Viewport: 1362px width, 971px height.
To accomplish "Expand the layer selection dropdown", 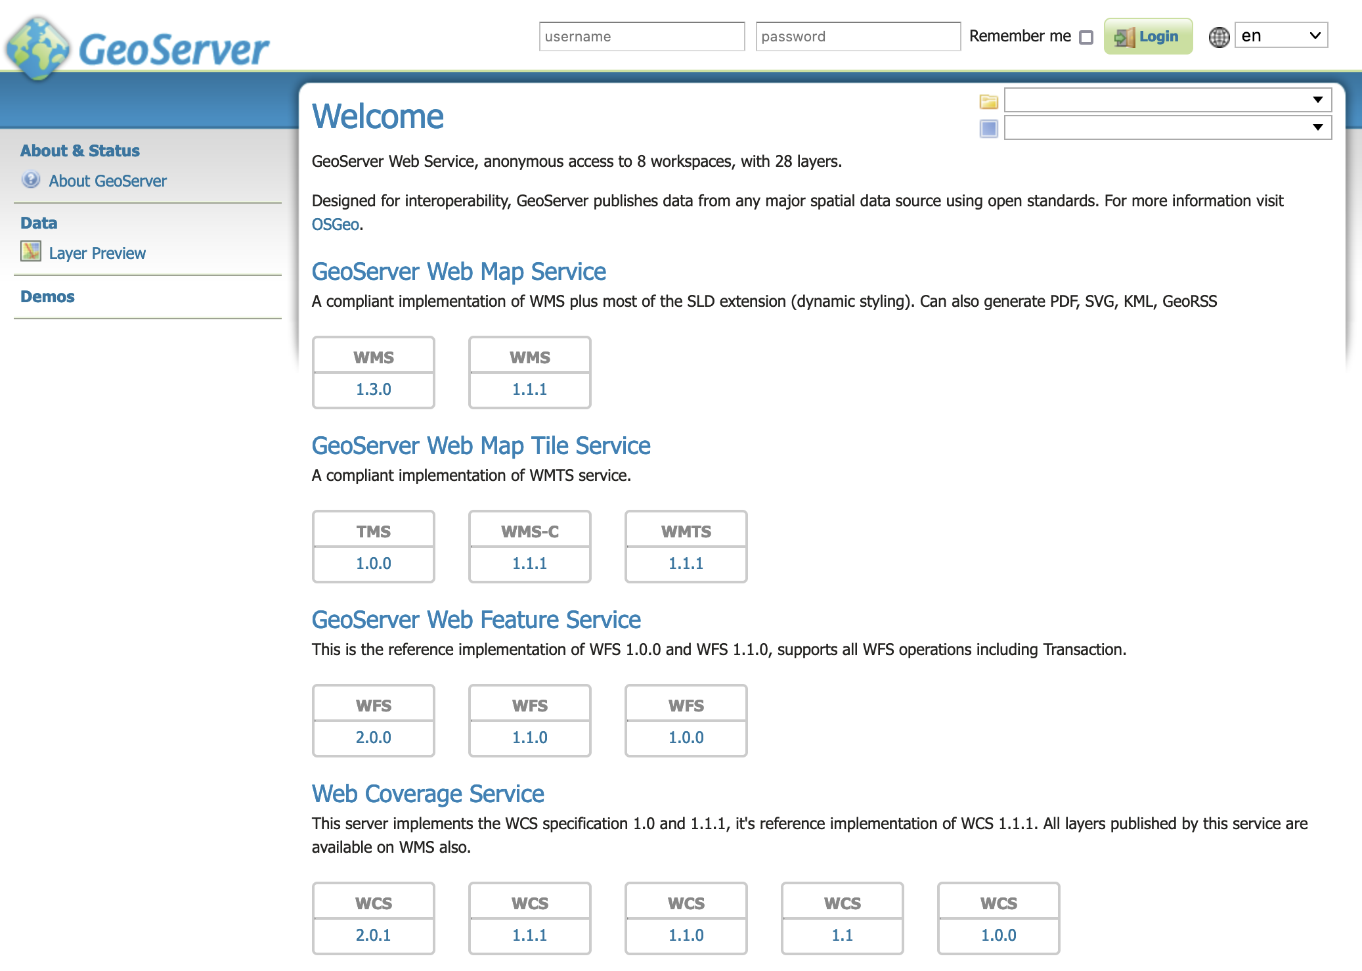I will (1167, 127).
